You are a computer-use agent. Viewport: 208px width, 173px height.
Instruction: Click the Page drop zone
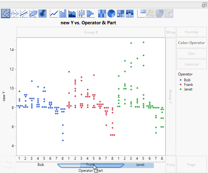(x=191, y=165)
